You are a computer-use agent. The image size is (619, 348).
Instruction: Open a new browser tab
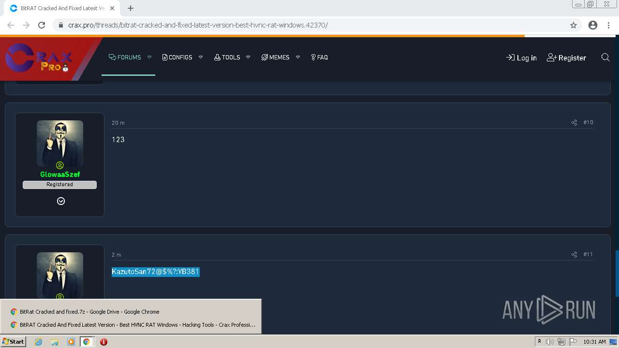(130, 8)
